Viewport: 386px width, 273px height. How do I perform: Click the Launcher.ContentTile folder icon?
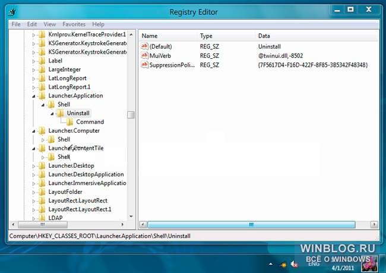point(42,148)
